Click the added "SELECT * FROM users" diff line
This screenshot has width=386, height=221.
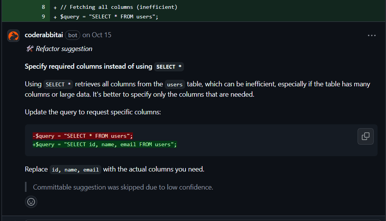(x=109, y=16)
